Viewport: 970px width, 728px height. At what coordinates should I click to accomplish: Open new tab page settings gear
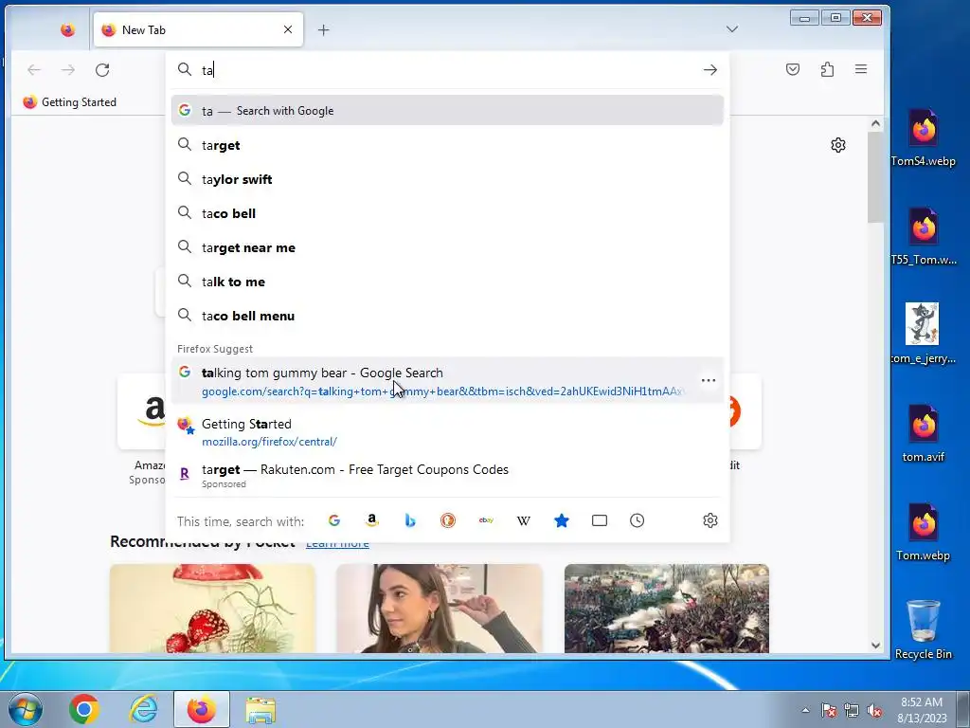pos(838,145)
